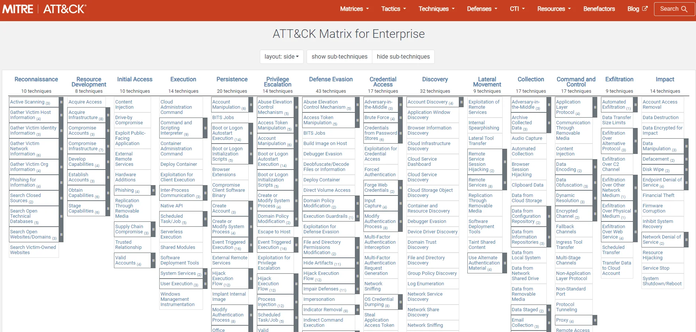Screen dimensions: 696x332
Task: Expand Automated Exfiltration sub-techniques handle
Action: tap(635, 105)
